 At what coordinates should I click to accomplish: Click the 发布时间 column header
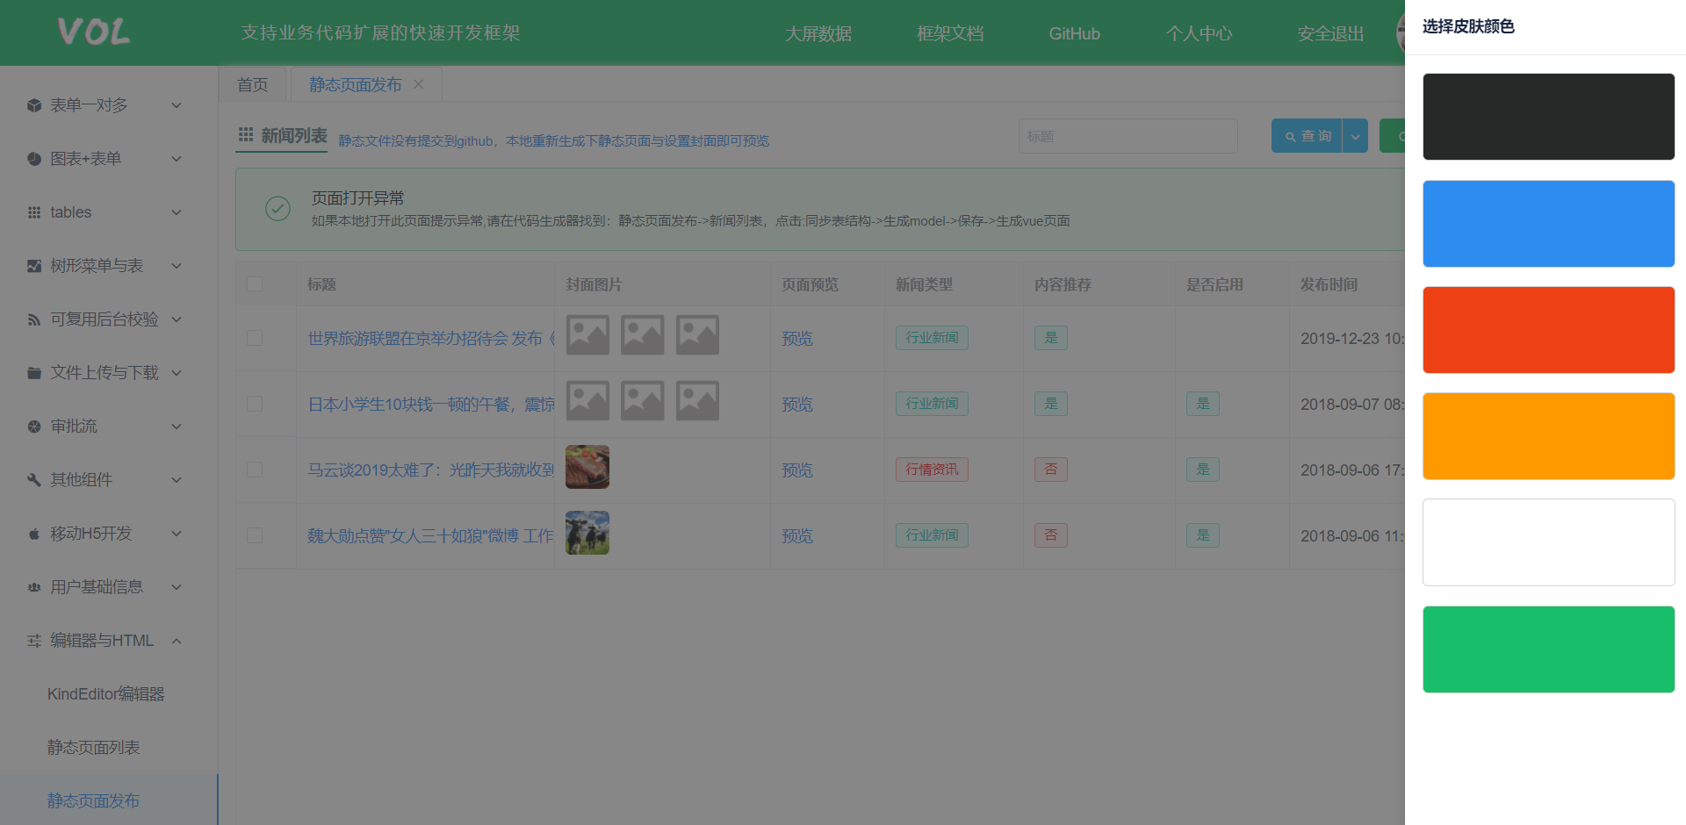point(1329,284)
